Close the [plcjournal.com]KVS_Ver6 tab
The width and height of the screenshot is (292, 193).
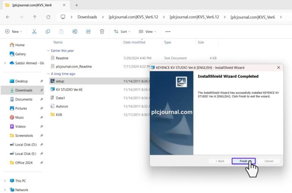pyautogui.click(x=64, y=5)
